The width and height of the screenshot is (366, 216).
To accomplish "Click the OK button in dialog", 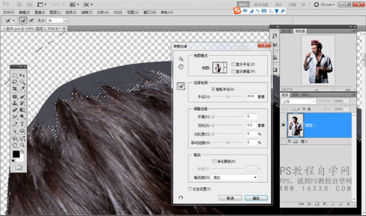I will 256,198.
